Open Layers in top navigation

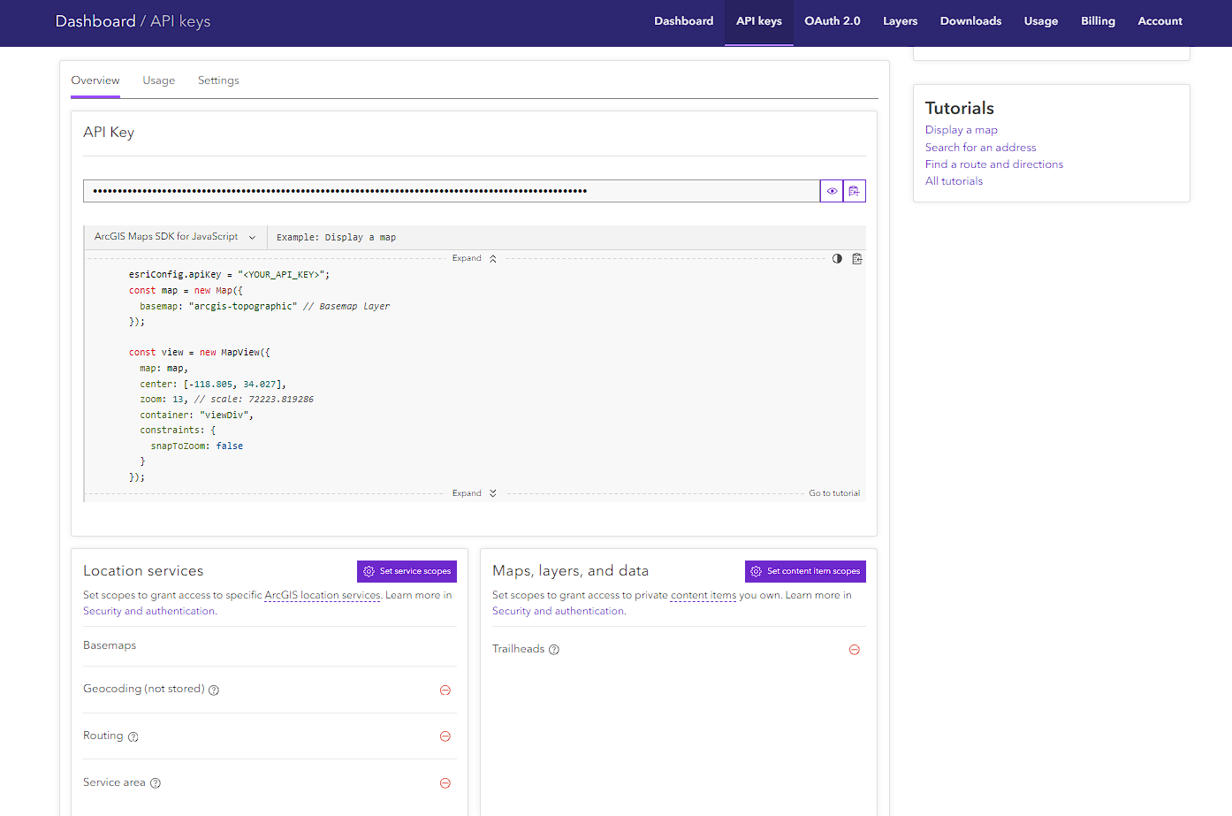[x=901, y=21]
